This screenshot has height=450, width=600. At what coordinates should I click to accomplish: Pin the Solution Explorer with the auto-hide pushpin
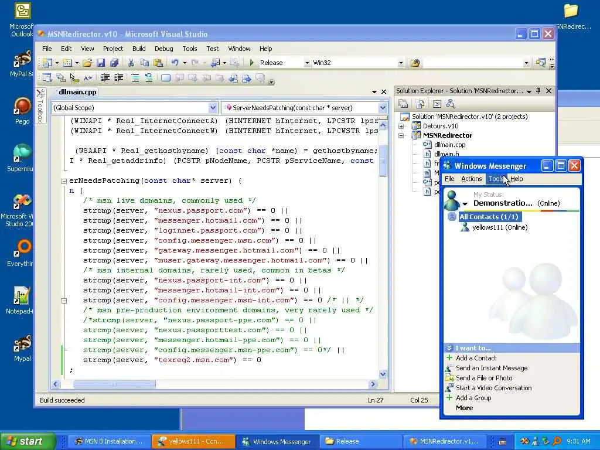[538, 91]
